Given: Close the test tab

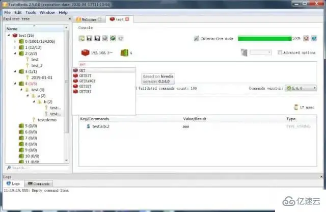Looking at the screenshot, I should [127, 19].
